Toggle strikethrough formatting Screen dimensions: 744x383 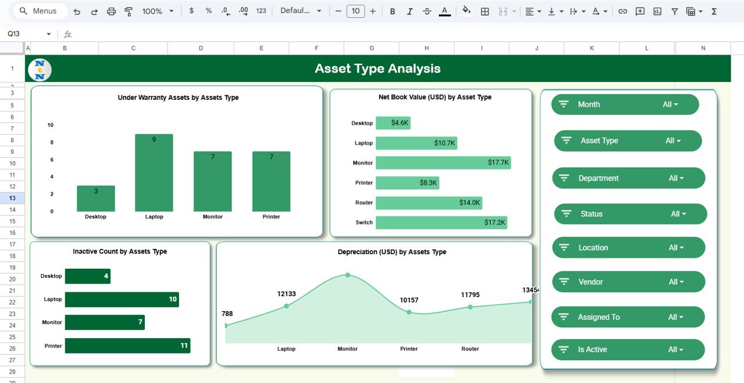pos(427,11)
